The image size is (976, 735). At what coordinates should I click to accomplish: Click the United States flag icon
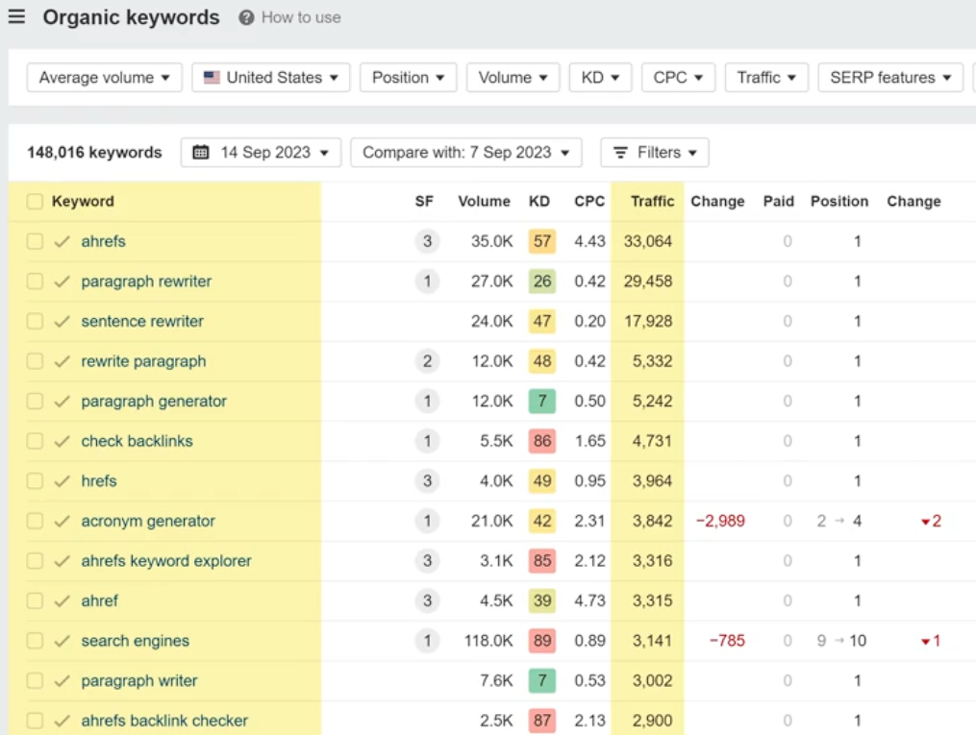pos(213,77)
